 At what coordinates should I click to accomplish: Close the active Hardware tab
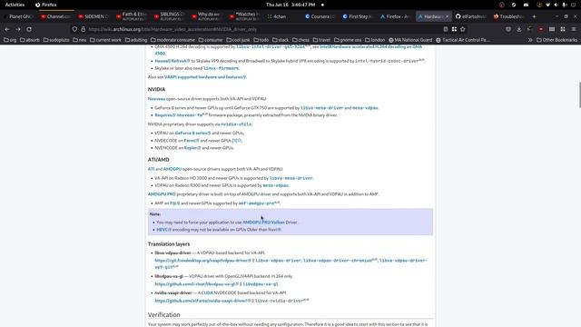click(x=447, y=16)
